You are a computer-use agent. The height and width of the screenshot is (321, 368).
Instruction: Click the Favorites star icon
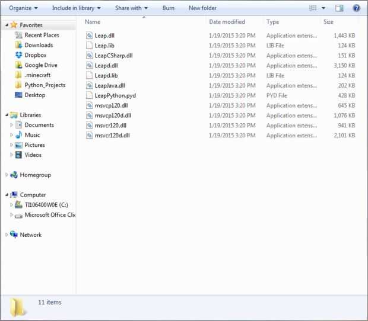(x=14, y=25)
